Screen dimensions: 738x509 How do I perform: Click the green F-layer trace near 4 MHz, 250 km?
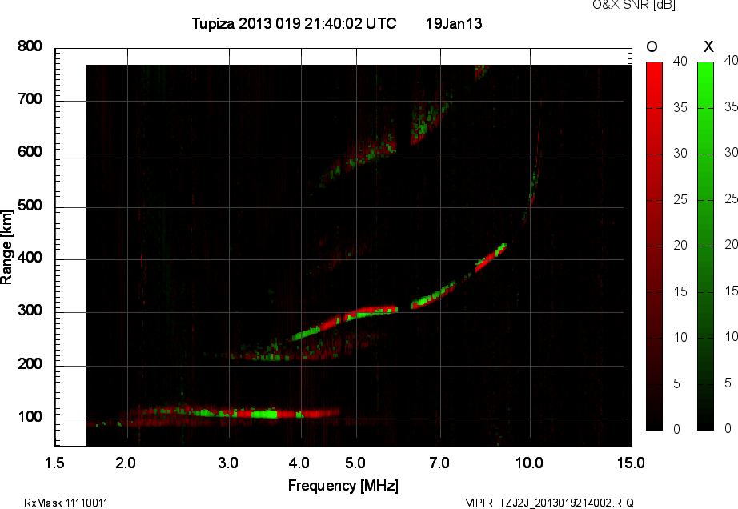pos(308,333)
